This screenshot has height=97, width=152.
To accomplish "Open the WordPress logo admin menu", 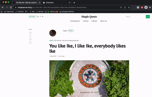I will (2, 12).
